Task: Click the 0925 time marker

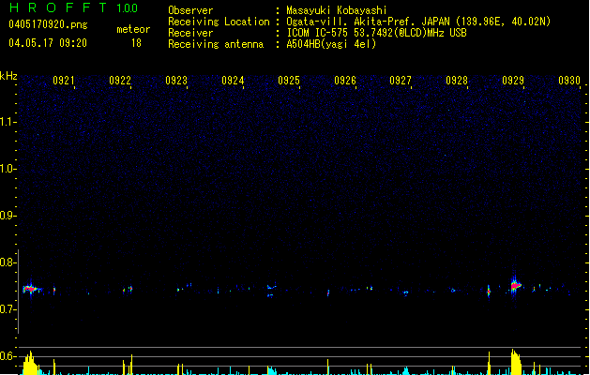Action: [289, 81]
